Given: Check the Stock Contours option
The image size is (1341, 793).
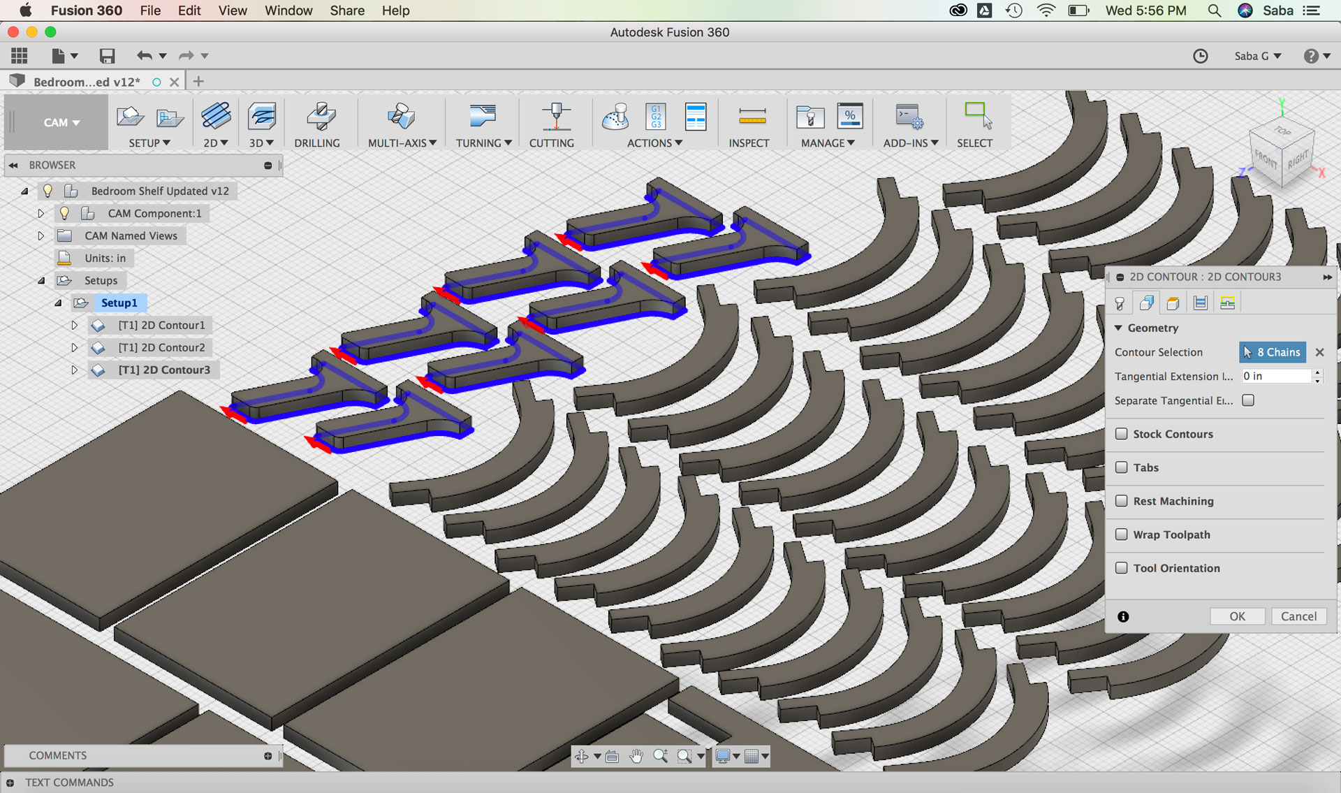Looking at the screenshot, I should 1122,434.
